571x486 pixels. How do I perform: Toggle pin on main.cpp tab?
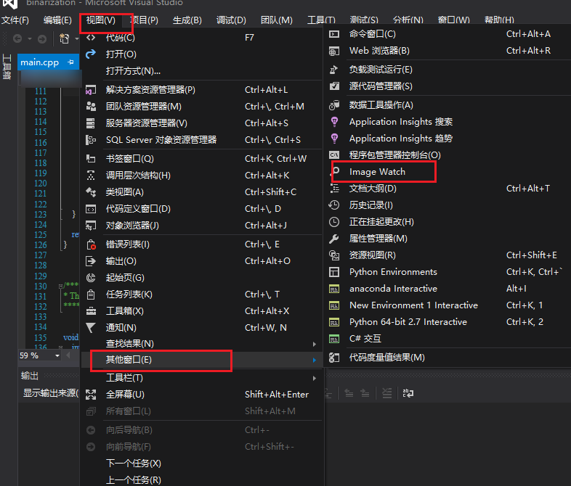click(70, 62)
